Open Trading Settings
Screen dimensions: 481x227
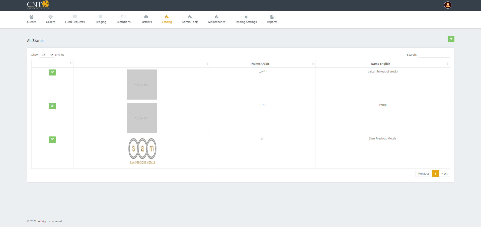(x=246, y=19)
